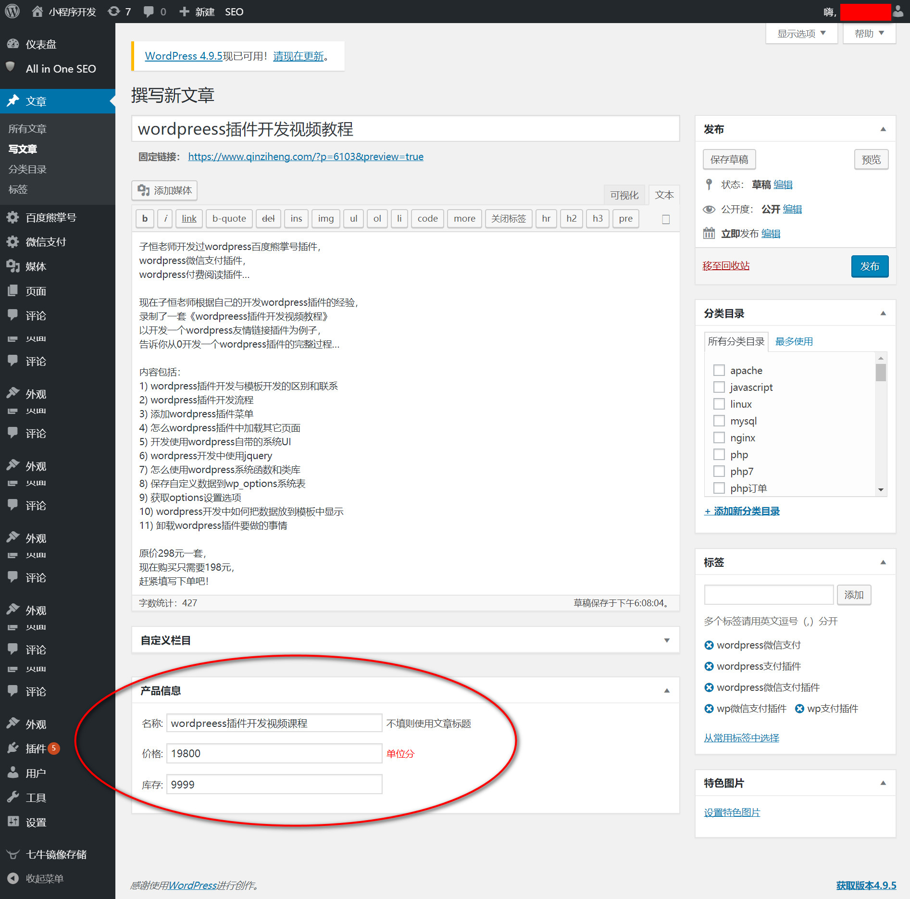Click 移至回收站 trash link

[x=726, y=266]
